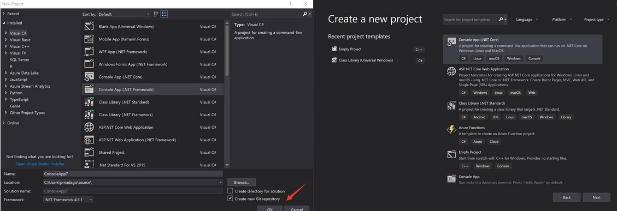
Task: Click the Empty Project icon under Recent templates
Action: coord(334,49)
